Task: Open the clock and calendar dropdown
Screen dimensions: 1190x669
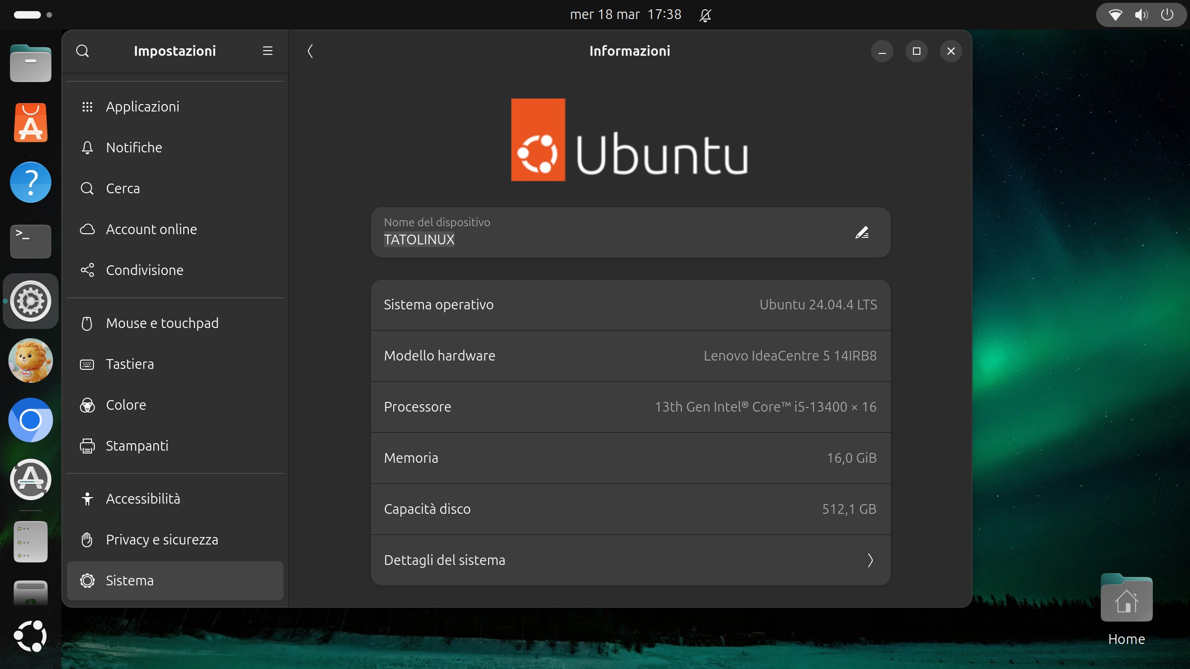Action: (625, 15)
